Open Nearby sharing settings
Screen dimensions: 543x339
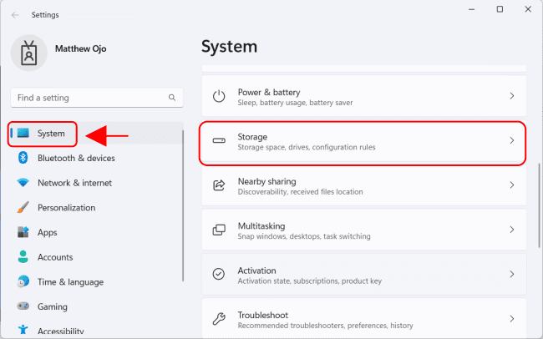tap(363, 185)
